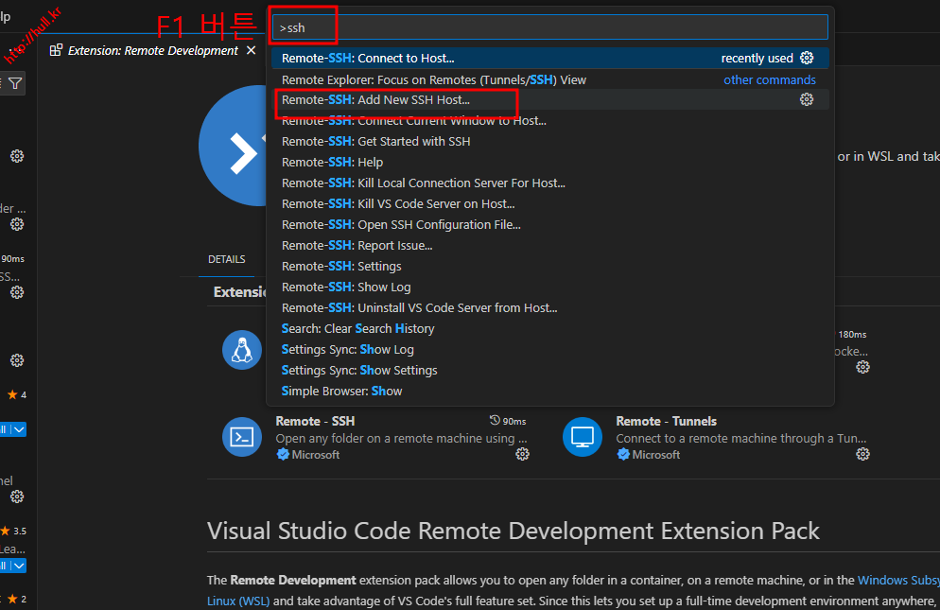Open manage gear for Remote - Tunnels extension
The height and width of the screenshot is (610, 940).
(x=862, y=454)
